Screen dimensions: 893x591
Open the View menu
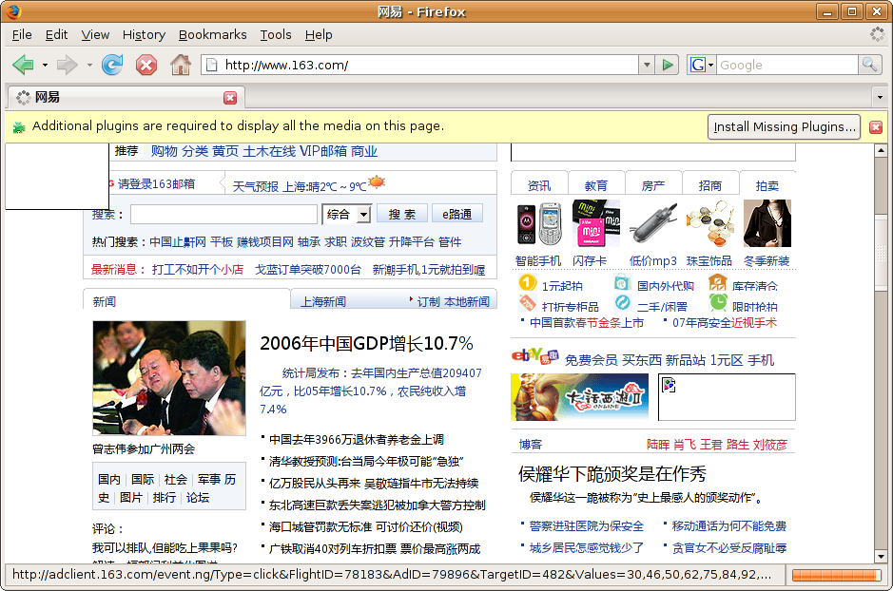(95, 35)
